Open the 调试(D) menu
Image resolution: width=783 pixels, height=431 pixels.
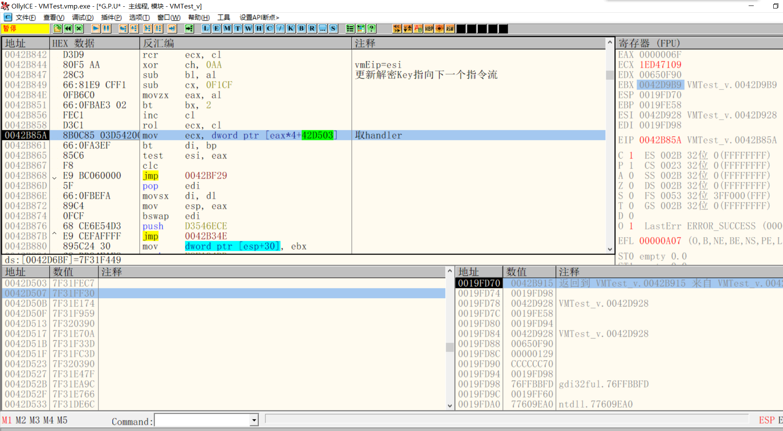click(82, 17)
